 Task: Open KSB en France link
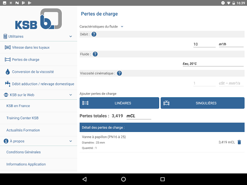[39, 106]
